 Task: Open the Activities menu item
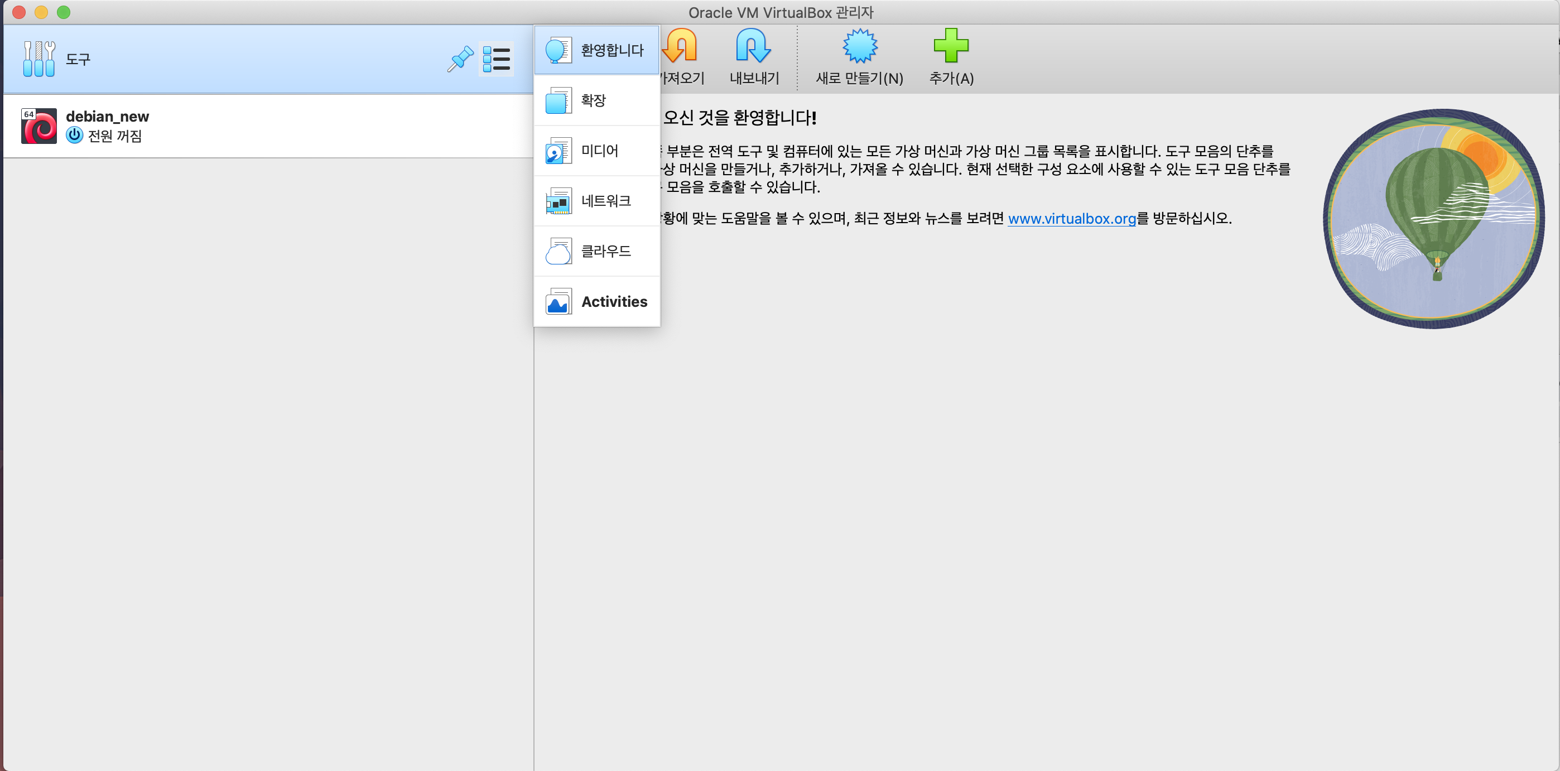pos(596,302)
